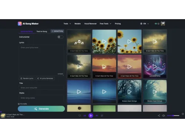Screen dimensions: 185x138
Task: Toggle the repeat loop icon
Action: [x=102, y=116]
